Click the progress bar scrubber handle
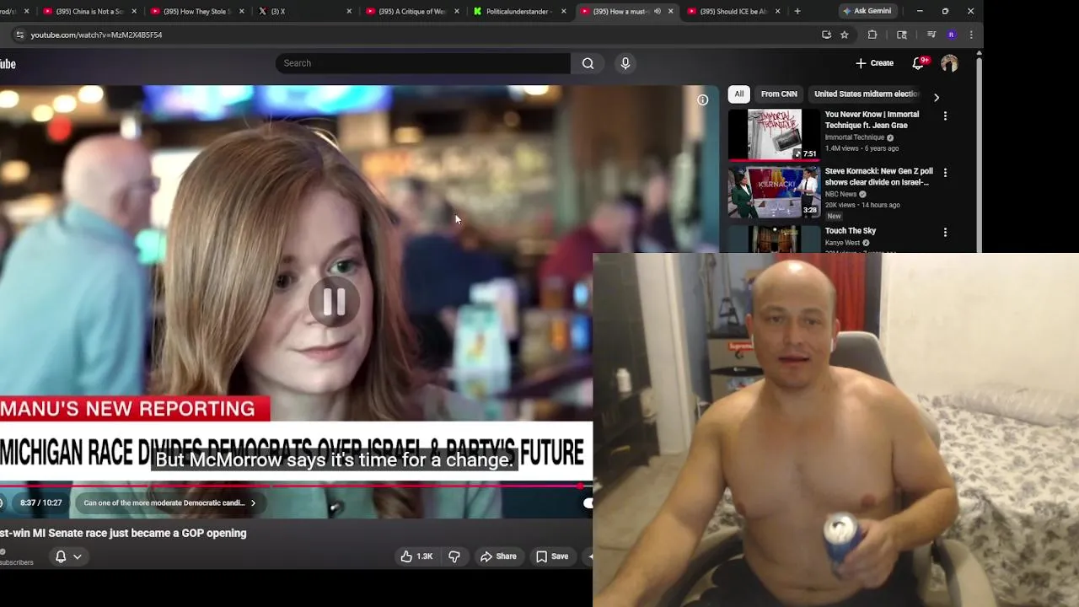The height and width of the screenshot is (607, 1079). pos(581,486)
